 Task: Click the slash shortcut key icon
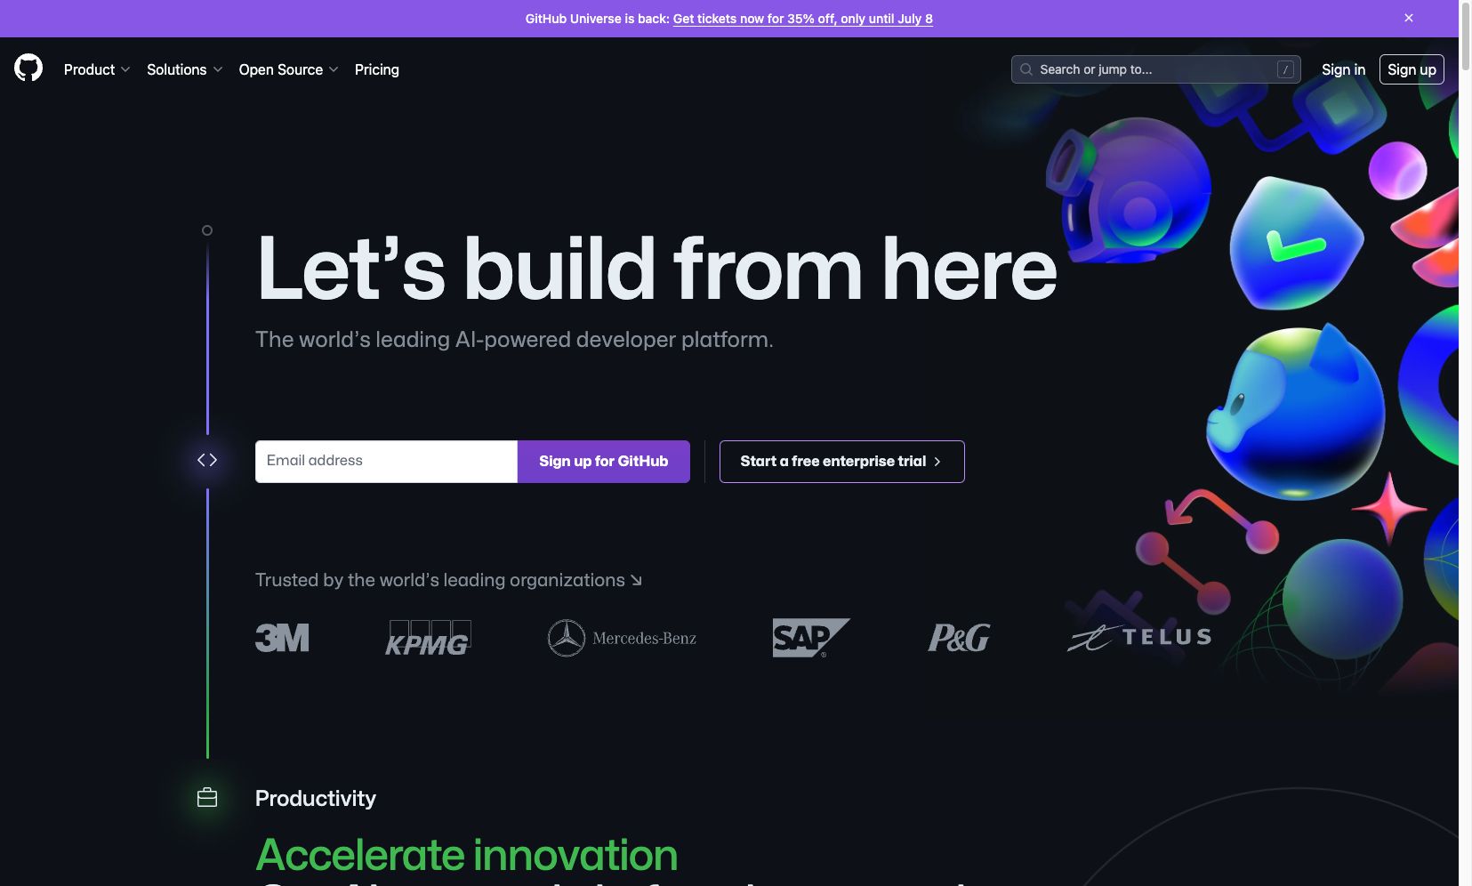coord(1285,69)
